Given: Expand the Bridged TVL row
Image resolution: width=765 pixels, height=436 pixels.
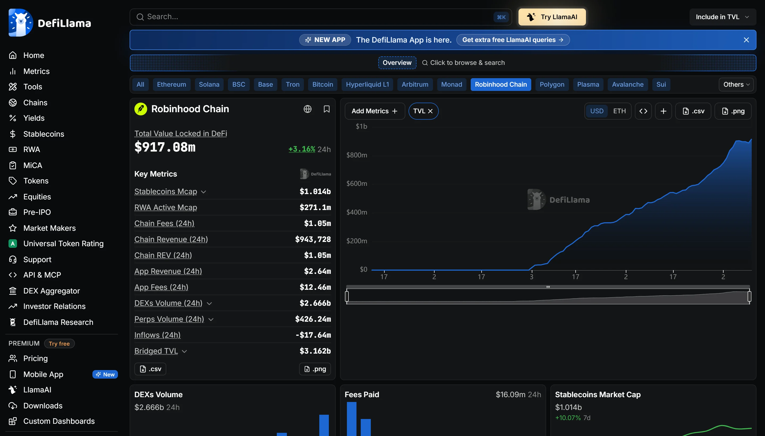Looking at the screenshot, I should tap(184, 351).
